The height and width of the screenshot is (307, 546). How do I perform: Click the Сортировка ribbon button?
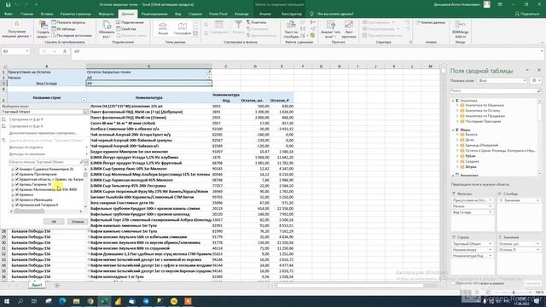click(x=219, y=28)
